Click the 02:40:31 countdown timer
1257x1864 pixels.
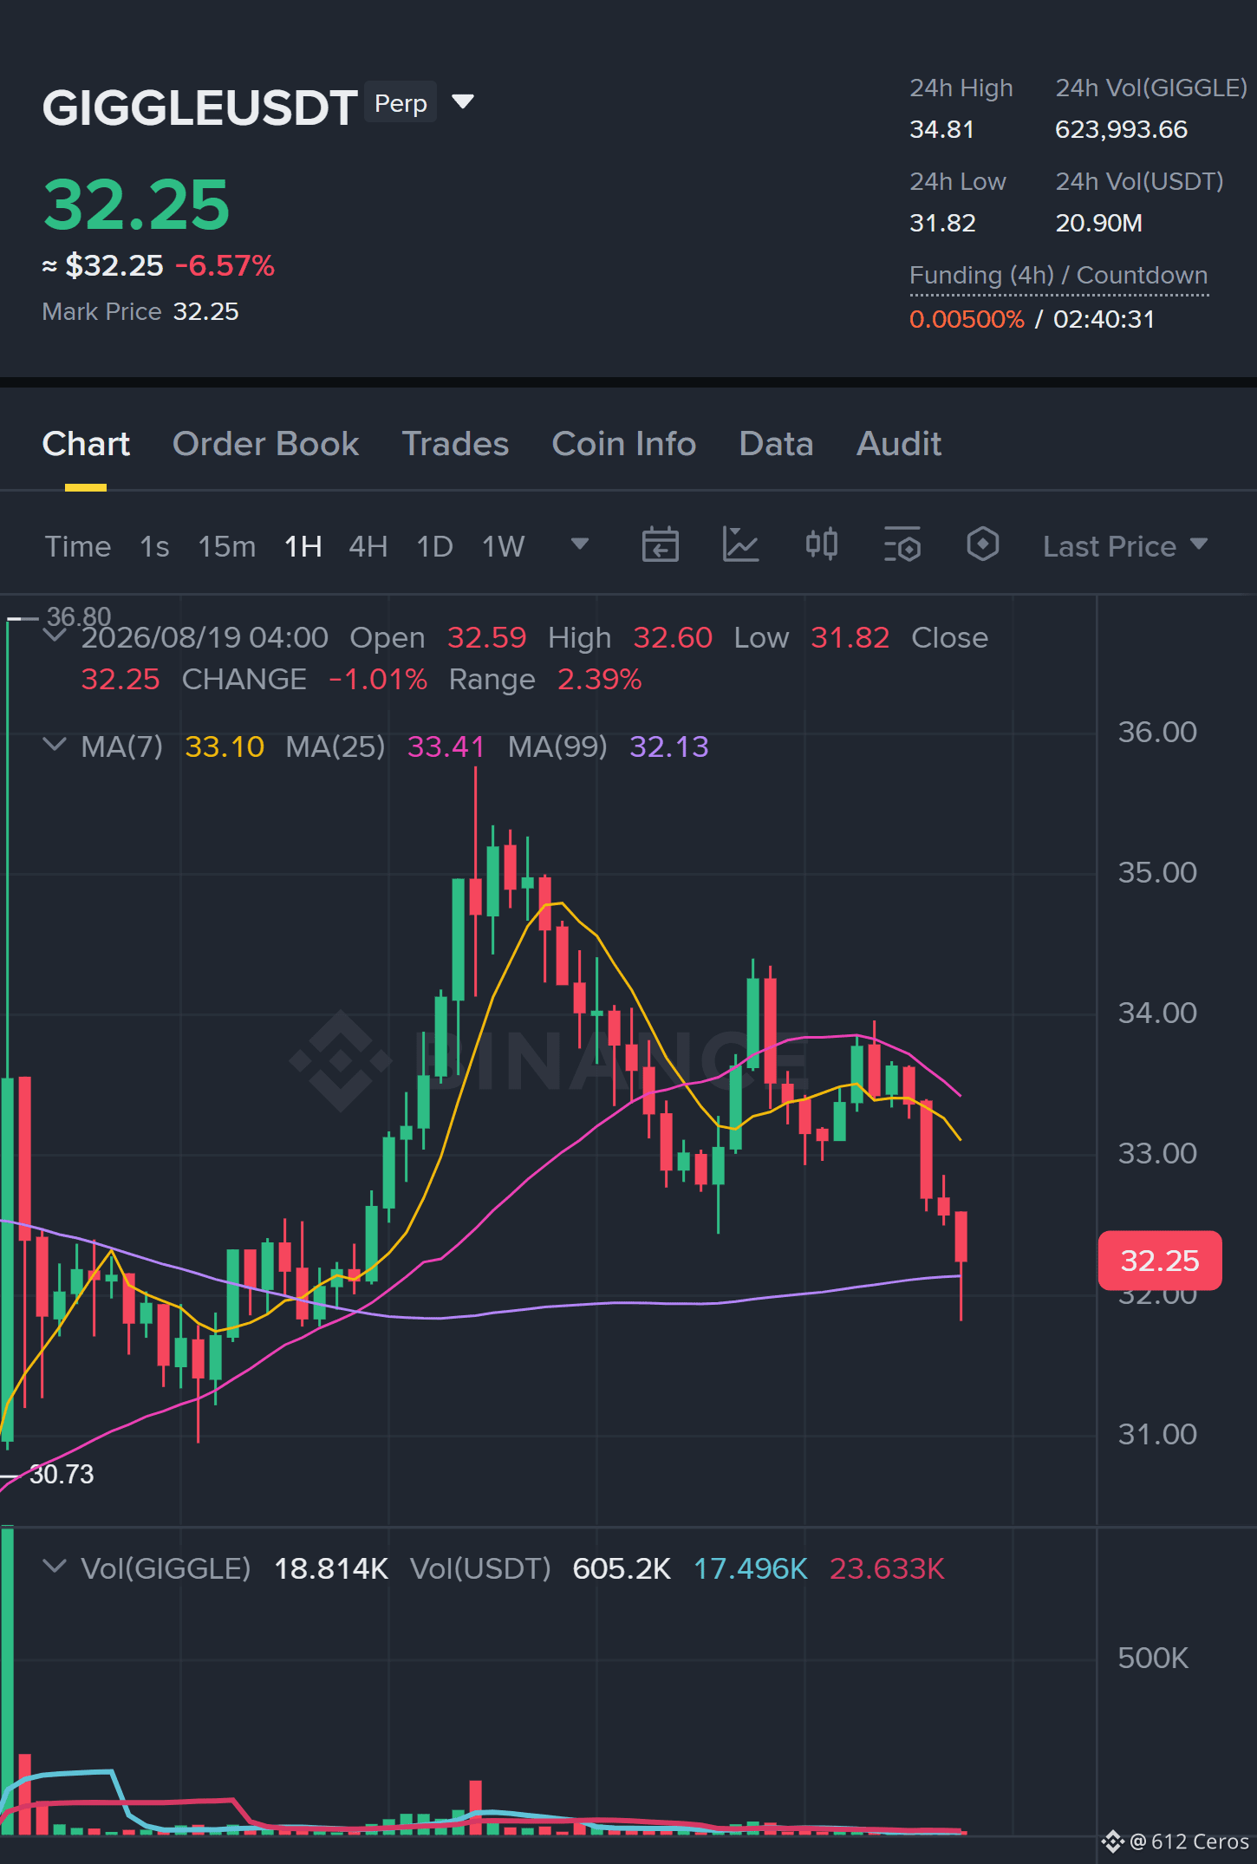[x=1104, y=319]
